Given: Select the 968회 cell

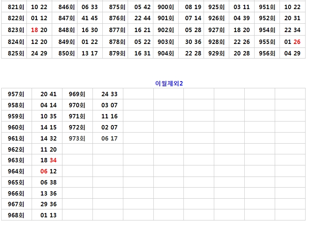Looking at the screenshot, I should pos(16,215).
